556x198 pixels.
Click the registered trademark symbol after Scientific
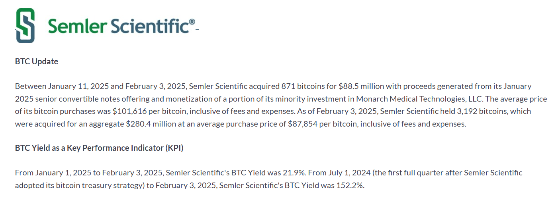click(x=192, y=21)
